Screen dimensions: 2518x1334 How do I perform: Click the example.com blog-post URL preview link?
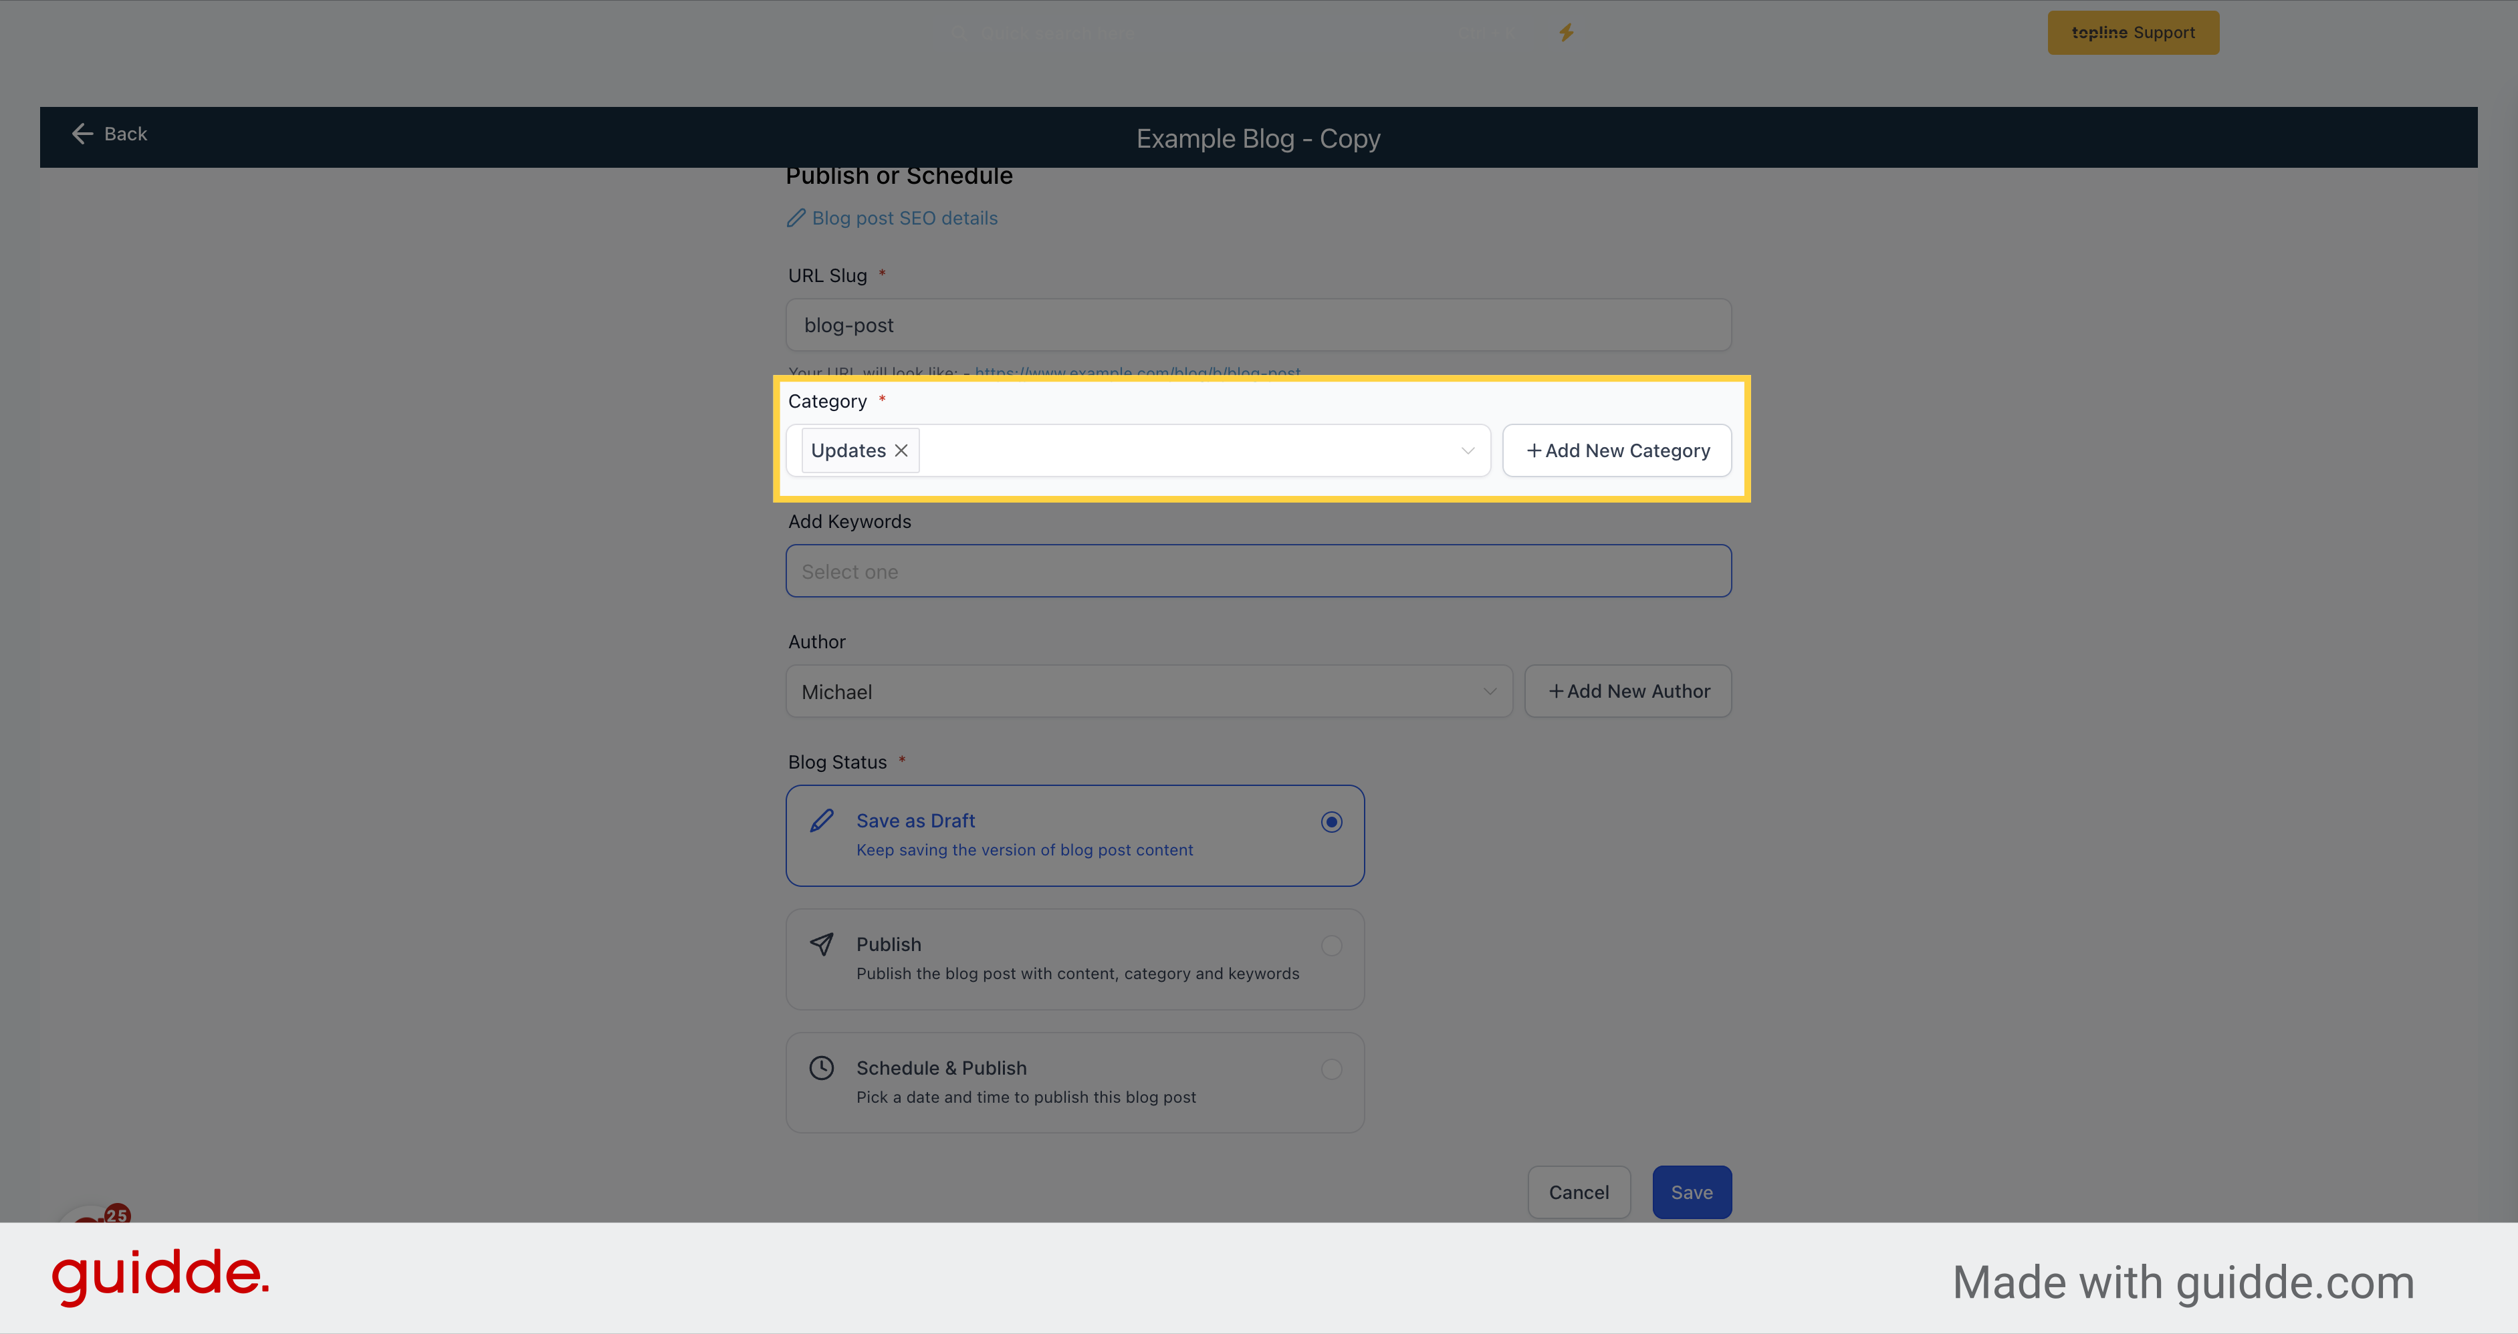coord(1137,372)
